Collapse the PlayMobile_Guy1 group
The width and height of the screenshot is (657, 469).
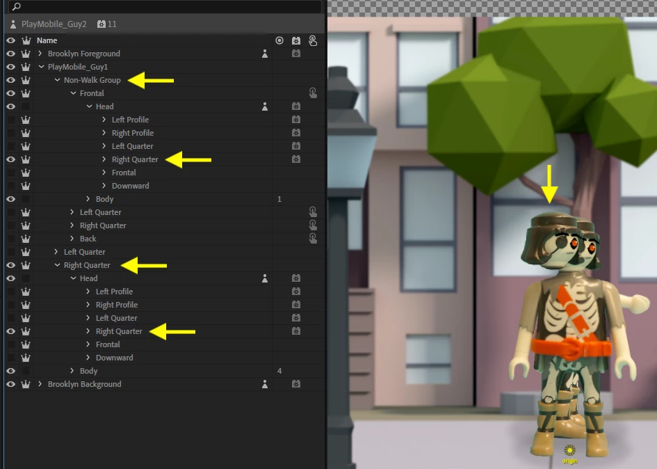click(x=41, y=67)
